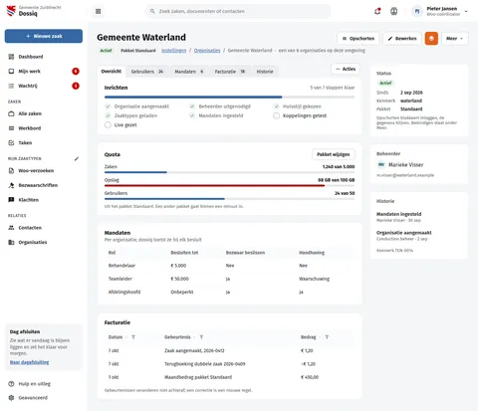Toggle the Beheerder uitgenodigd step
Image resolution: width=478 pixels, height=411 pixels.
[192, 106]
